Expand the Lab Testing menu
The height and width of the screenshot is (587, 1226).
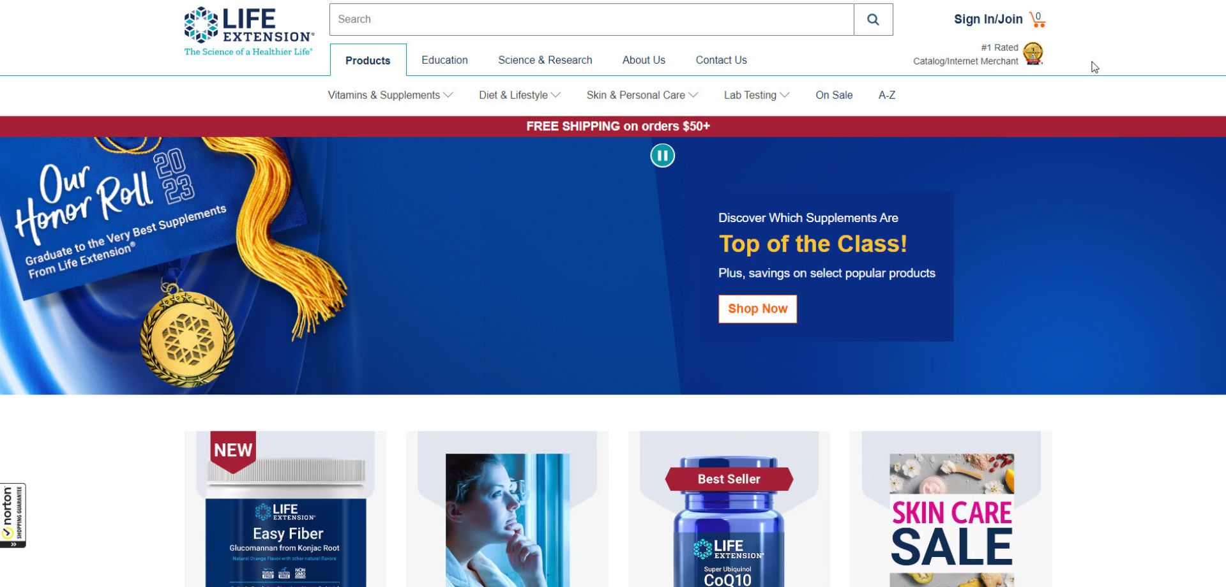(757, 95)
